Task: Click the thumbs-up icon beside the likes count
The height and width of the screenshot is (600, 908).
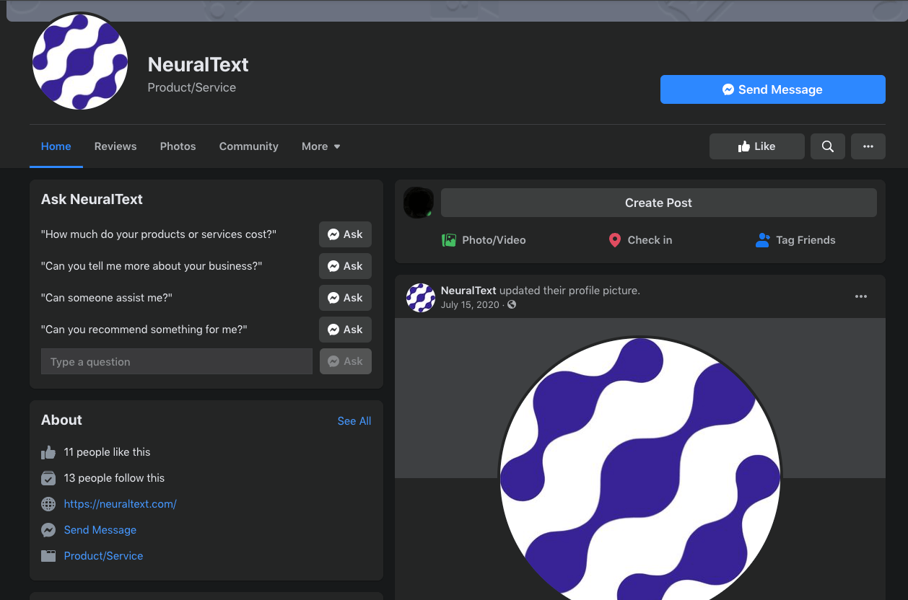Action: click(48, 451)
